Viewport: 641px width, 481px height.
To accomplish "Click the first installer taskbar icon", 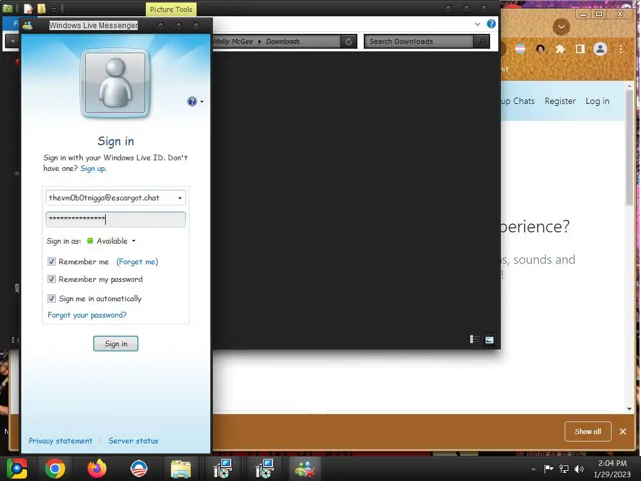I will (223, 468).
